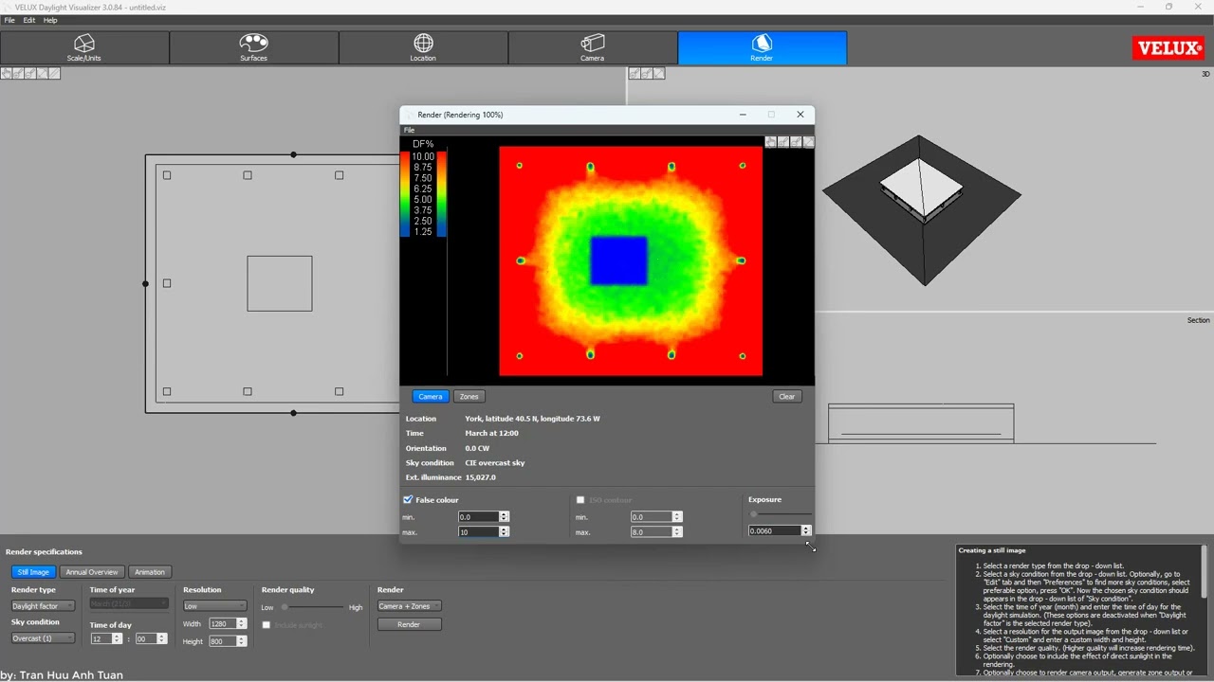Step the Time of day hour value
1214x682 pixels.
pos(117,638)
